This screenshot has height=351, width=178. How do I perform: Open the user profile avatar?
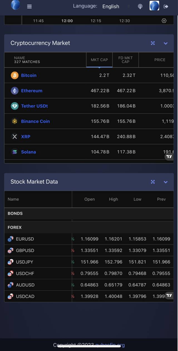(154, 6)
